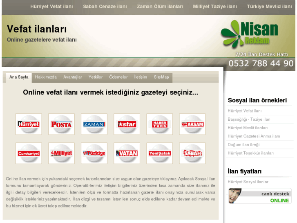Click the Vefat ilanları page title

point(37,29)
